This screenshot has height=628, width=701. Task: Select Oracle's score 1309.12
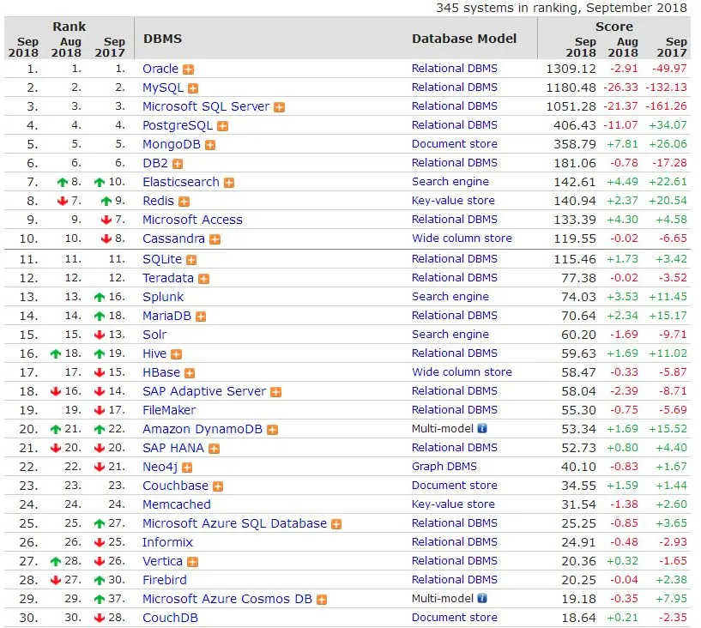(571, 69)
